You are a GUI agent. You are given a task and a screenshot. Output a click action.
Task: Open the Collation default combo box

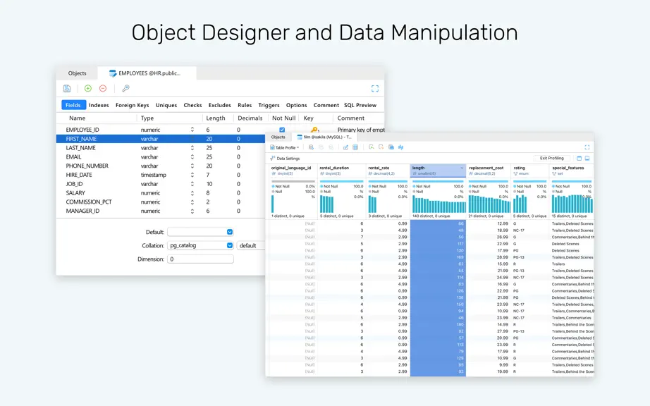click(251, 245)
